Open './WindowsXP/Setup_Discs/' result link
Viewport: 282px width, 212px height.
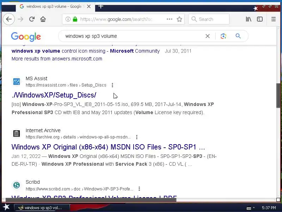coord(54,95)
